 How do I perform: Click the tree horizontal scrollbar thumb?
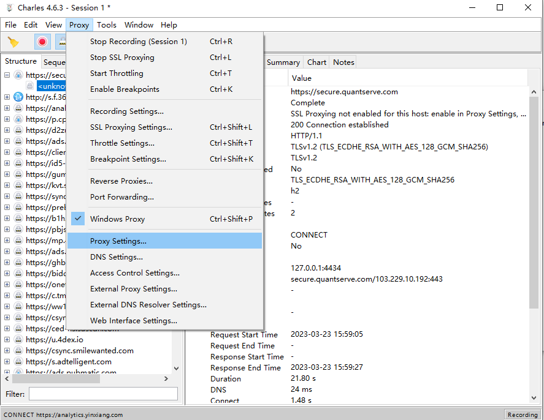click(x=56, y=379)
